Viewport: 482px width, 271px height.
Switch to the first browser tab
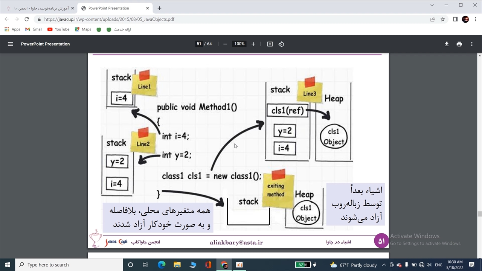(40, 8)
